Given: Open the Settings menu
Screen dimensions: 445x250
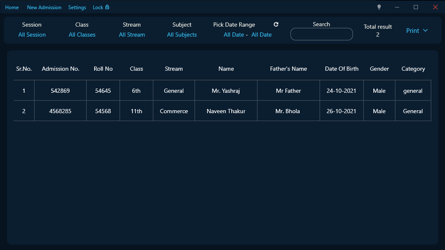Looking at the screenshot, I should (77, 7).
